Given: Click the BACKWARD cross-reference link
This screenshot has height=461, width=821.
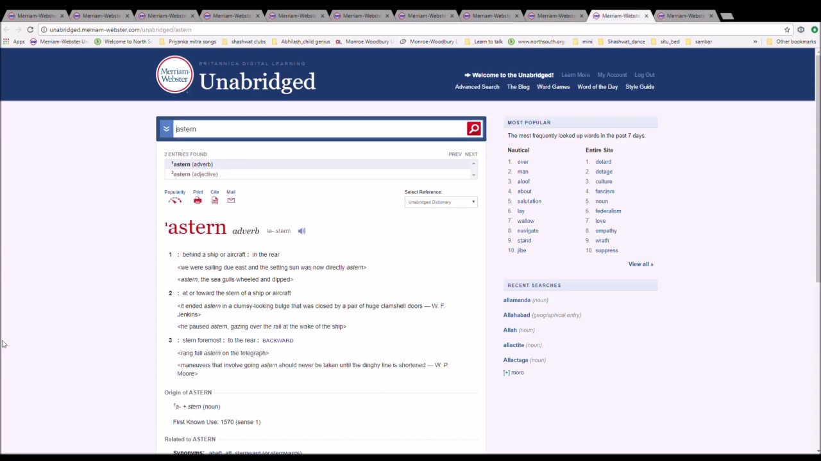Looking at the screenshot, I should 278,341.
